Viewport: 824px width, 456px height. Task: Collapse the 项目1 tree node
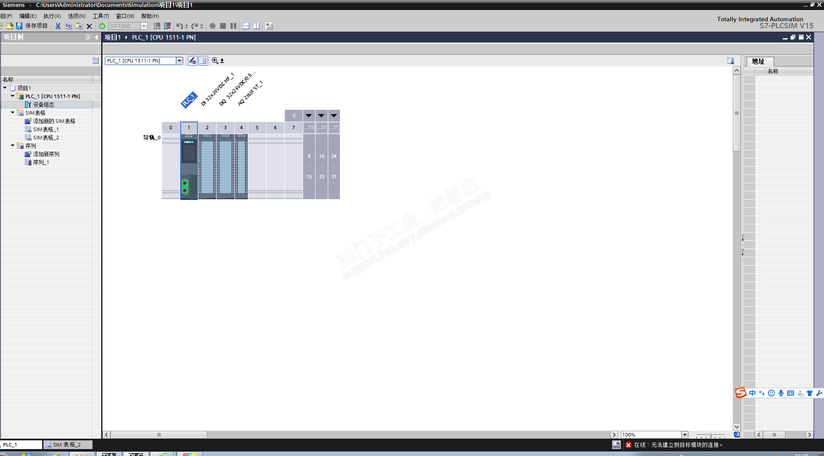pos(5,88)
